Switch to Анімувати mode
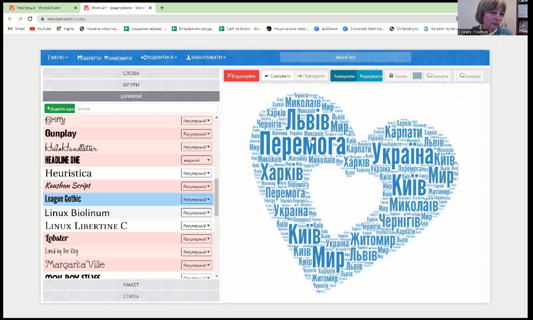Image resolution: width=533 pixels, height=320 pixels. 344,76
